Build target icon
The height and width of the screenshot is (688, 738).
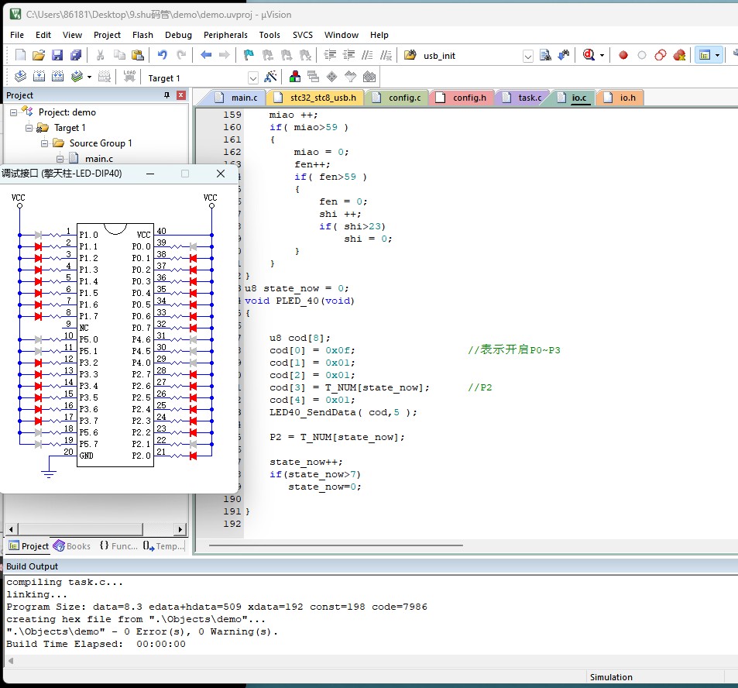(x=39, y=76)
